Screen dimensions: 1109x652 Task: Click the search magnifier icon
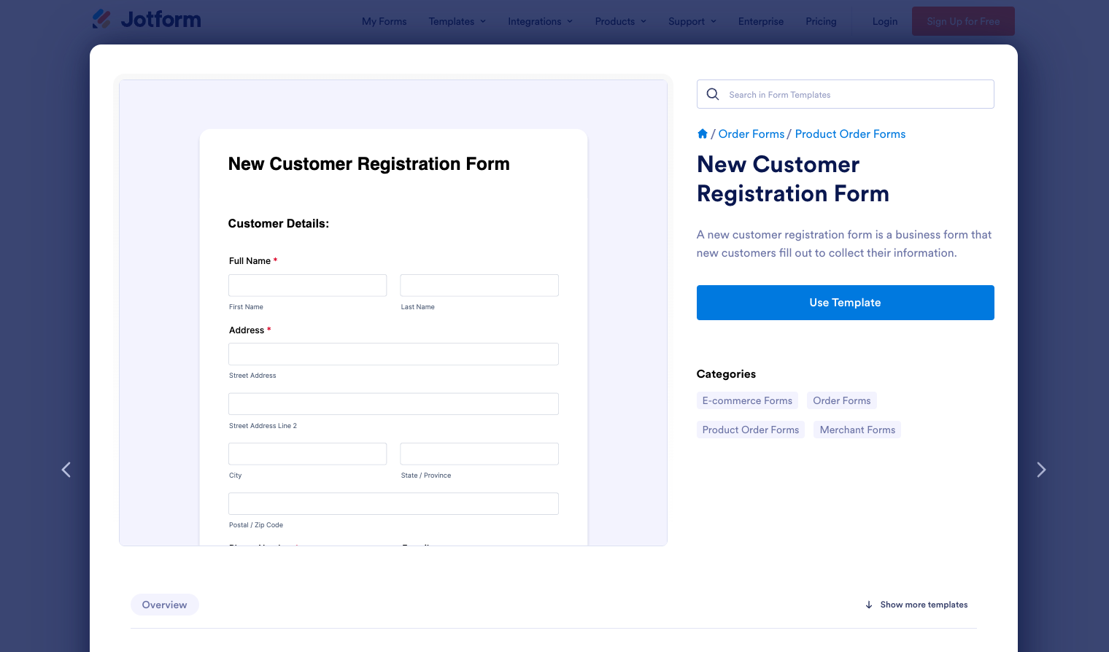pyautogui.click(x=713, y=95)
